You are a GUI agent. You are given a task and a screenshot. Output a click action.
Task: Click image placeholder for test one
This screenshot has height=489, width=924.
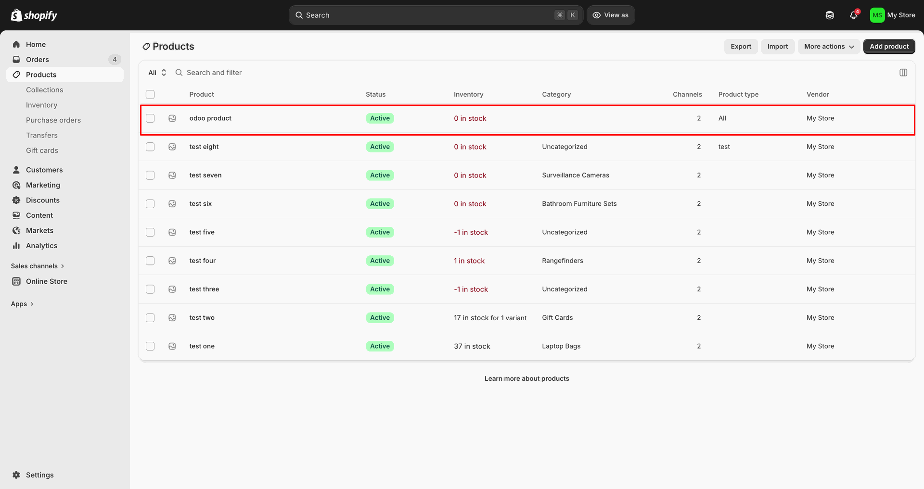click(172, 346)
